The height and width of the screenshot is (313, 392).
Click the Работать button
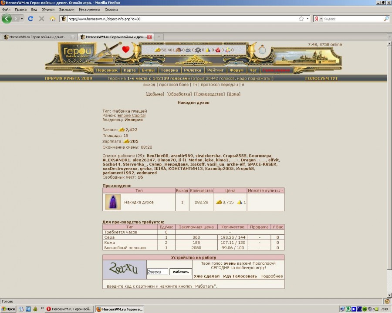(181, 272)
